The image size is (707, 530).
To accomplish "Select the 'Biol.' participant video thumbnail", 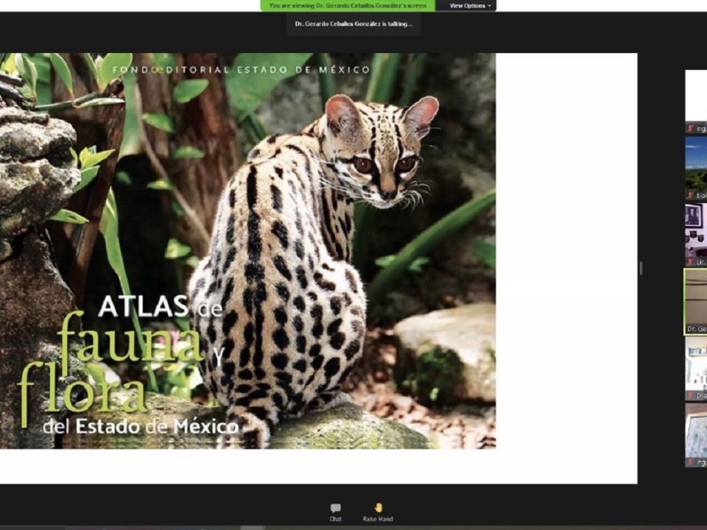I will 696,168.
